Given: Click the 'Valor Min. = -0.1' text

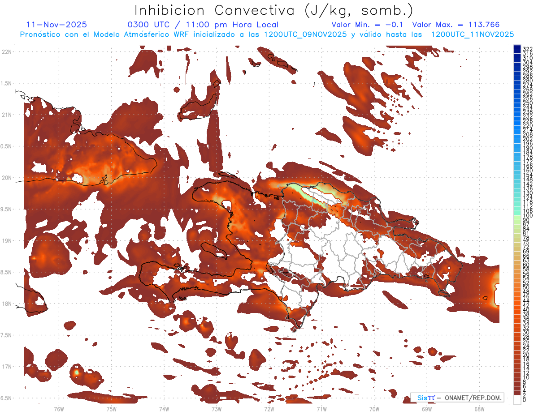Looking at the screenshot, I should [x=368, y=25].
